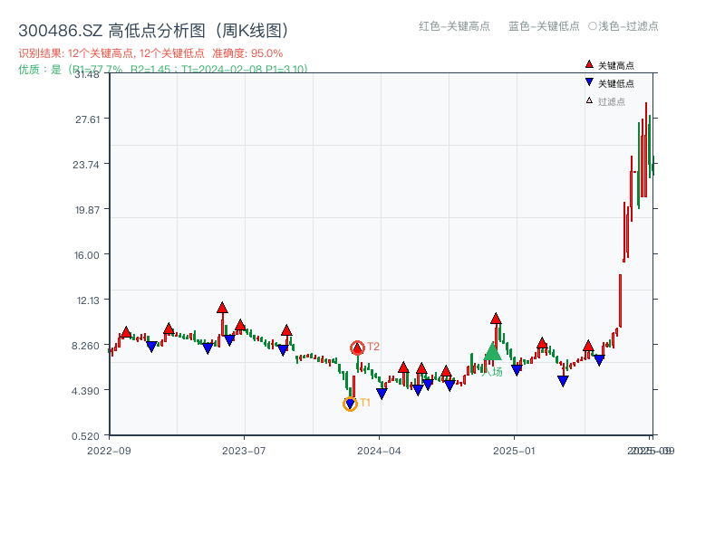Click the 入场 green text label
Screen dimensions: 725x543
tap(491, 372)
